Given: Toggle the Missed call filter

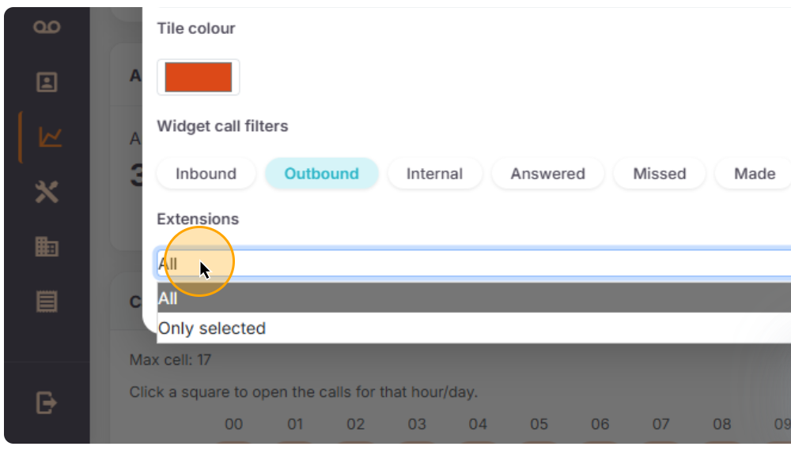Looking at the screenshot, I should [659, 174].
